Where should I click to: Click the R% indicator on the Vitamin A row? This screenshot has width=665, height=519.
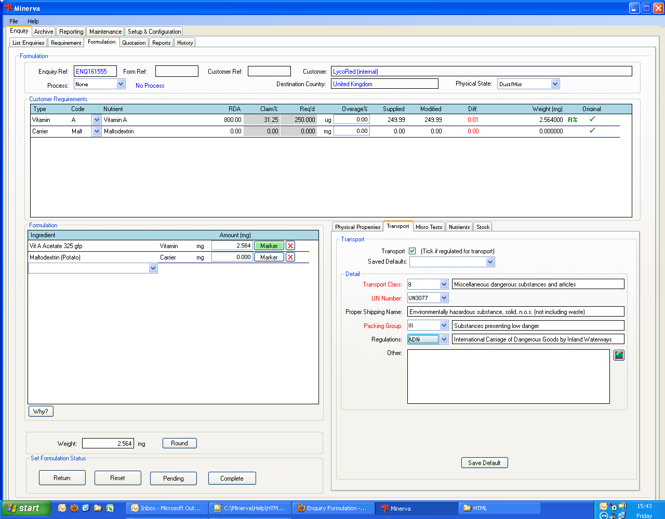coord(573,120)
